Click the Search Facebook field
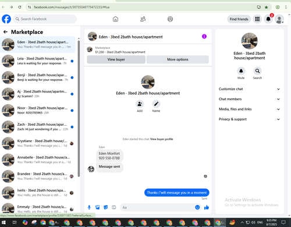 (45, 19)
